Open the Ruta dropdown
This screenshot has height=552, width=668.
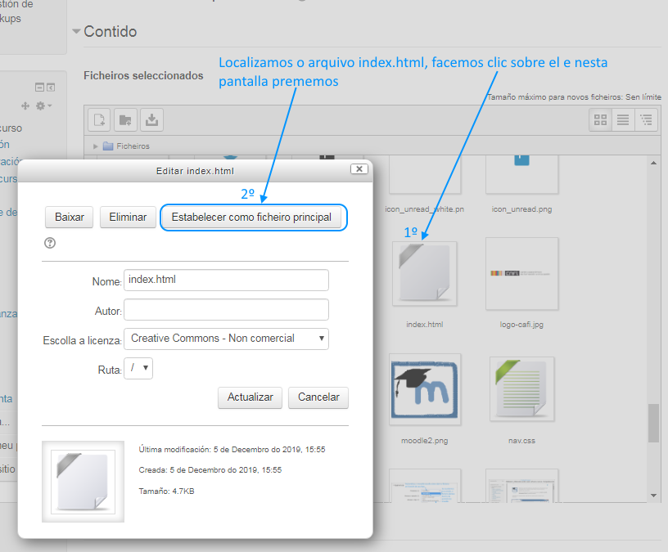(138, 368)
